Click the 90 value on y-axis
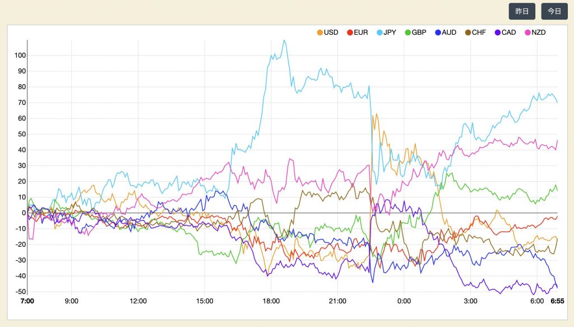This screenshot has width=574, height=327. 22,71
